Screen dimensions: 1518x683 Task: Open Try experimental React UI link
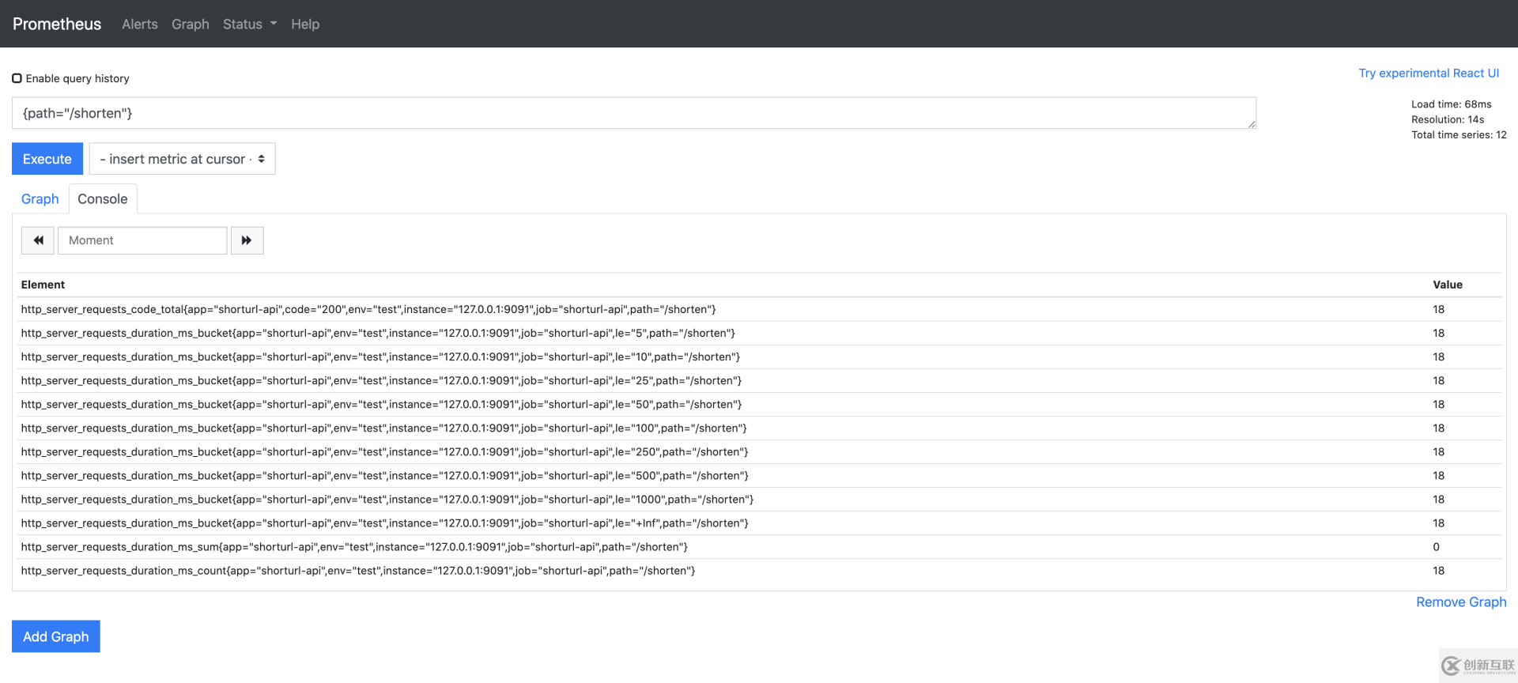(1429, 74)
